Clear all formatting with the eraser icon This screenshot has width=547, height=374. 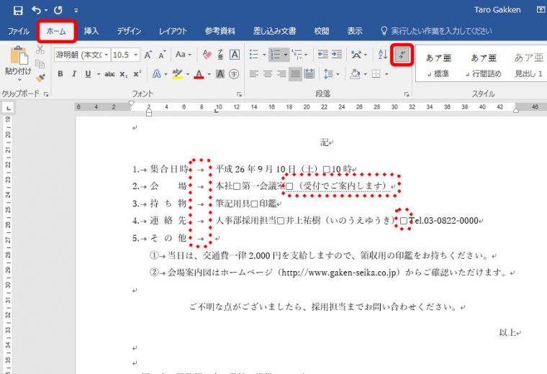pyautogui.click(x=207, y=55)
